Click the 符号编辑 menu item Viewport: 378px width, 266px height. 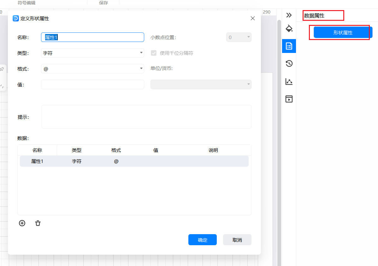tap(27, 3)
